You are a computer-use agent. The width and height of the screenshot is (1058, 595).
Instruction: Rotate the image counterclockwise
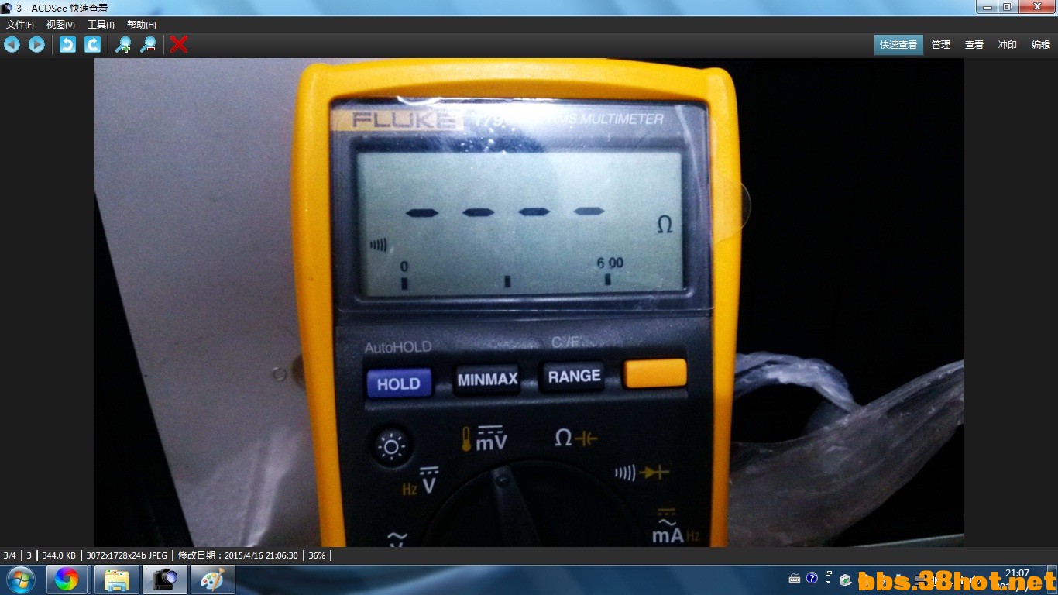67,44
